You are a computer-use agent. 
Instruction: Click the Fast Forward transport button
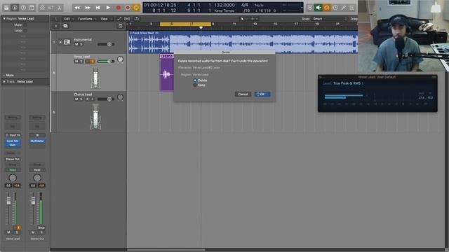tap(87, 8)
